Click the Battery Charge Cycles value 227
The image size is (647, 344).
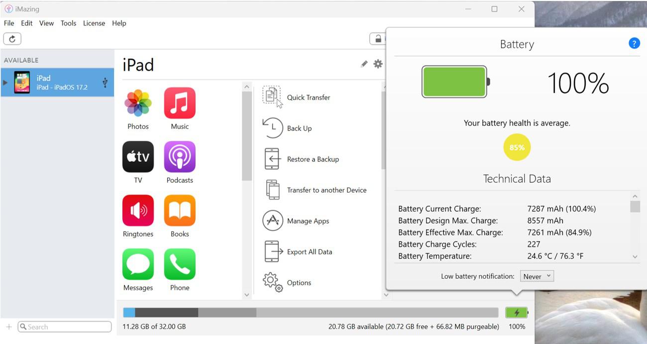tap(534, 244)
